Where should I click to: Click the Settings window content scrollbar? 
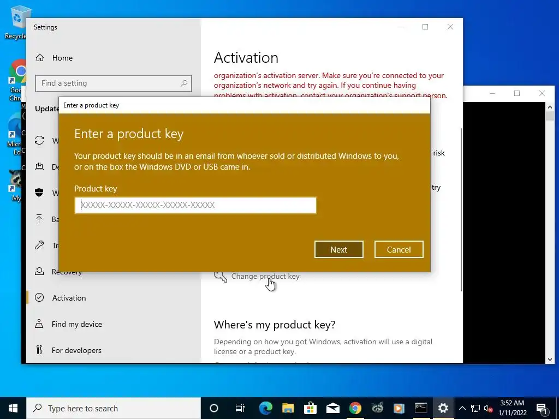[461, 209]
